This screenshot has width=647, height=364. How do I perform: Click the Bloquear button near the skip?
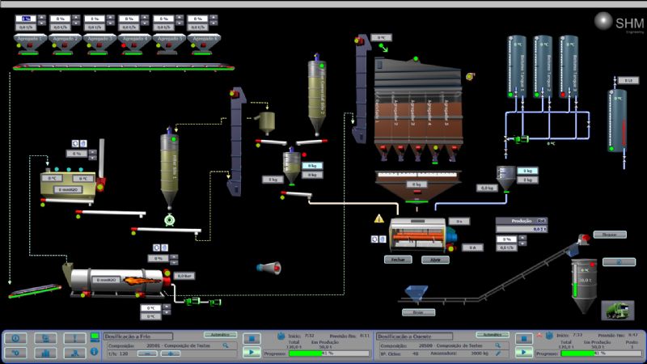[609, 235]
